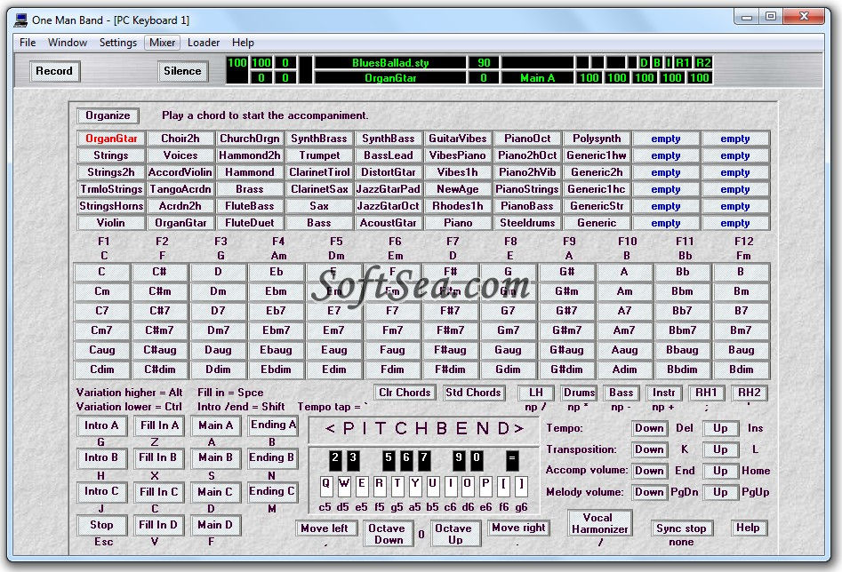Image resolution: width=842 pixels, height=572 pixels.
Task: Click the Record button
Action: 54,71
